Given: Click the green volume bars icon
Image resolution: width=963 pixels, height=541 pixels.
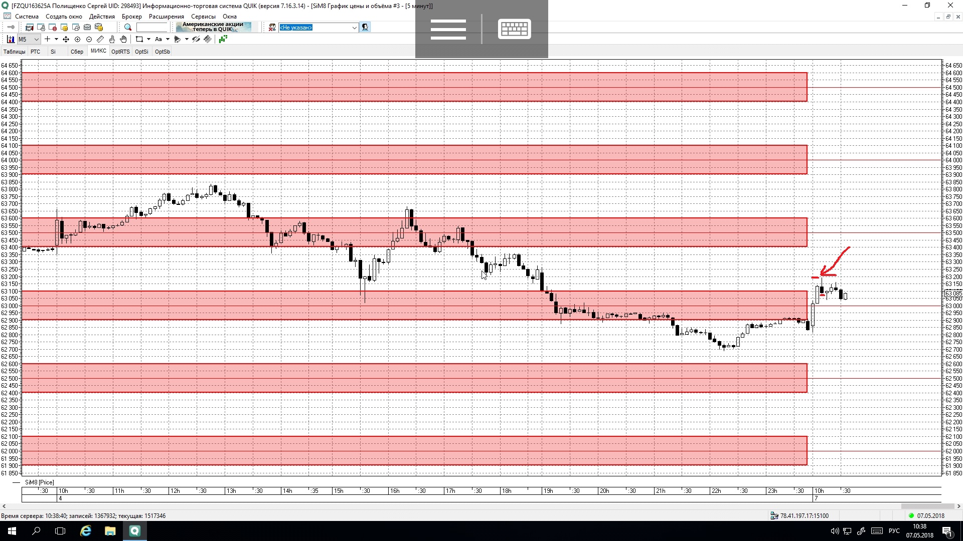Looking at the screenshot, I should tap(223, 39).
